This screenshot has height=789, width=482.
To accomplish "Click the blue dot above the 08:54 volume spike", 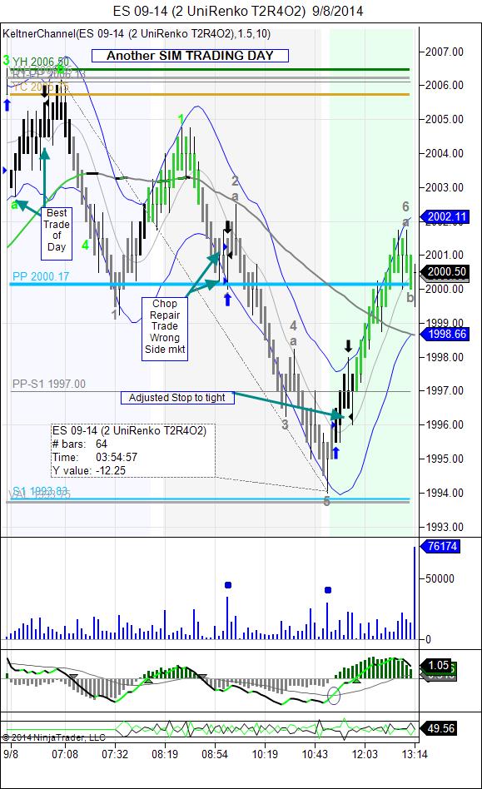I will click(x=228, y=585).
